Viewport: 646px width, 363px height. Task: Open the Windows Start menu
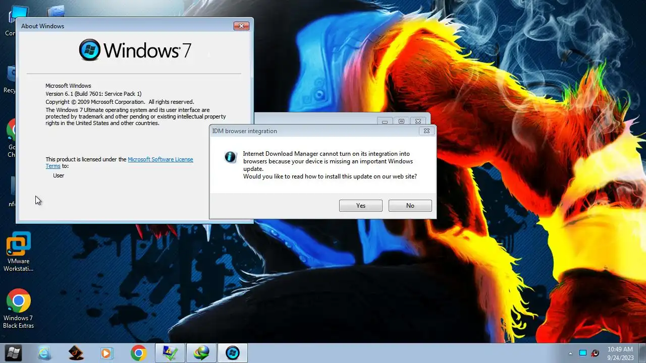coord(14,353)
